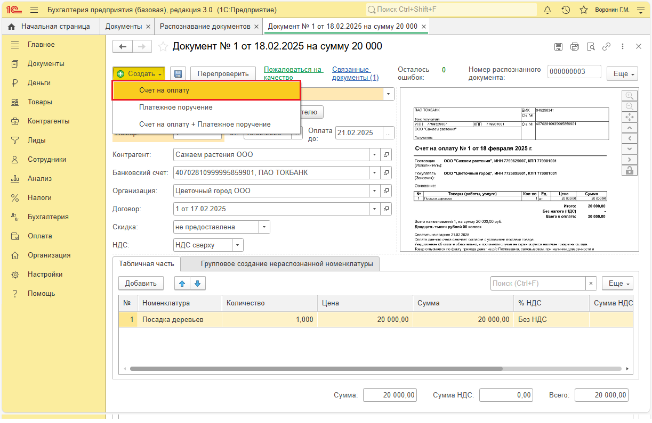Open the top Еще dropdown

pos(622,74)
